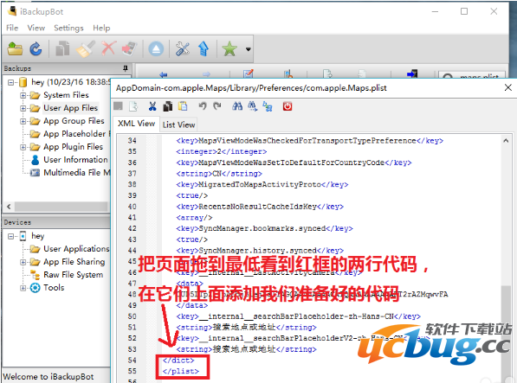517x383 pixels.
Task: Open the Help menu
Action: (x=101, y=28)
